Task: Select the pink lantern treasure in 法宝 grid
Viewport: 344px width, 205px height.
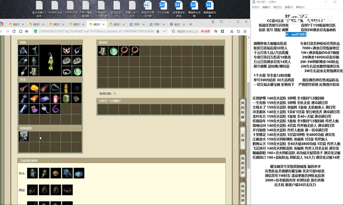Action: pos(55,99)
